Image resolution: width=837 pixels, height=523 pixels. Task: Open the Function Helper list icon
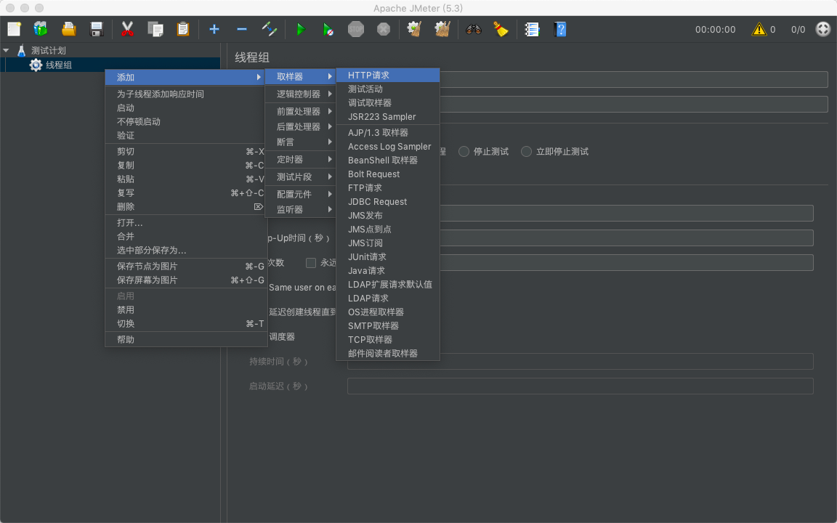coord(532,29)
